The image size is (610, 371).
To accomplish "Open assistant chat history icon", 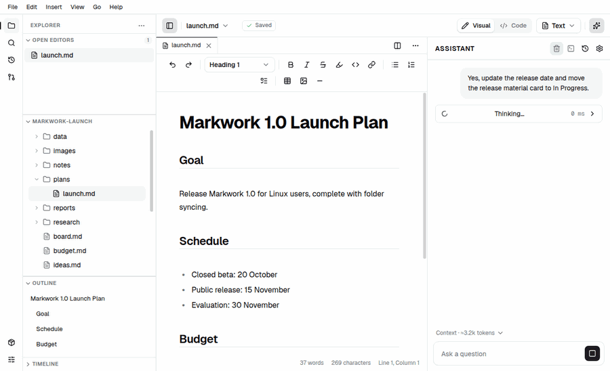I will pos(585,49).
